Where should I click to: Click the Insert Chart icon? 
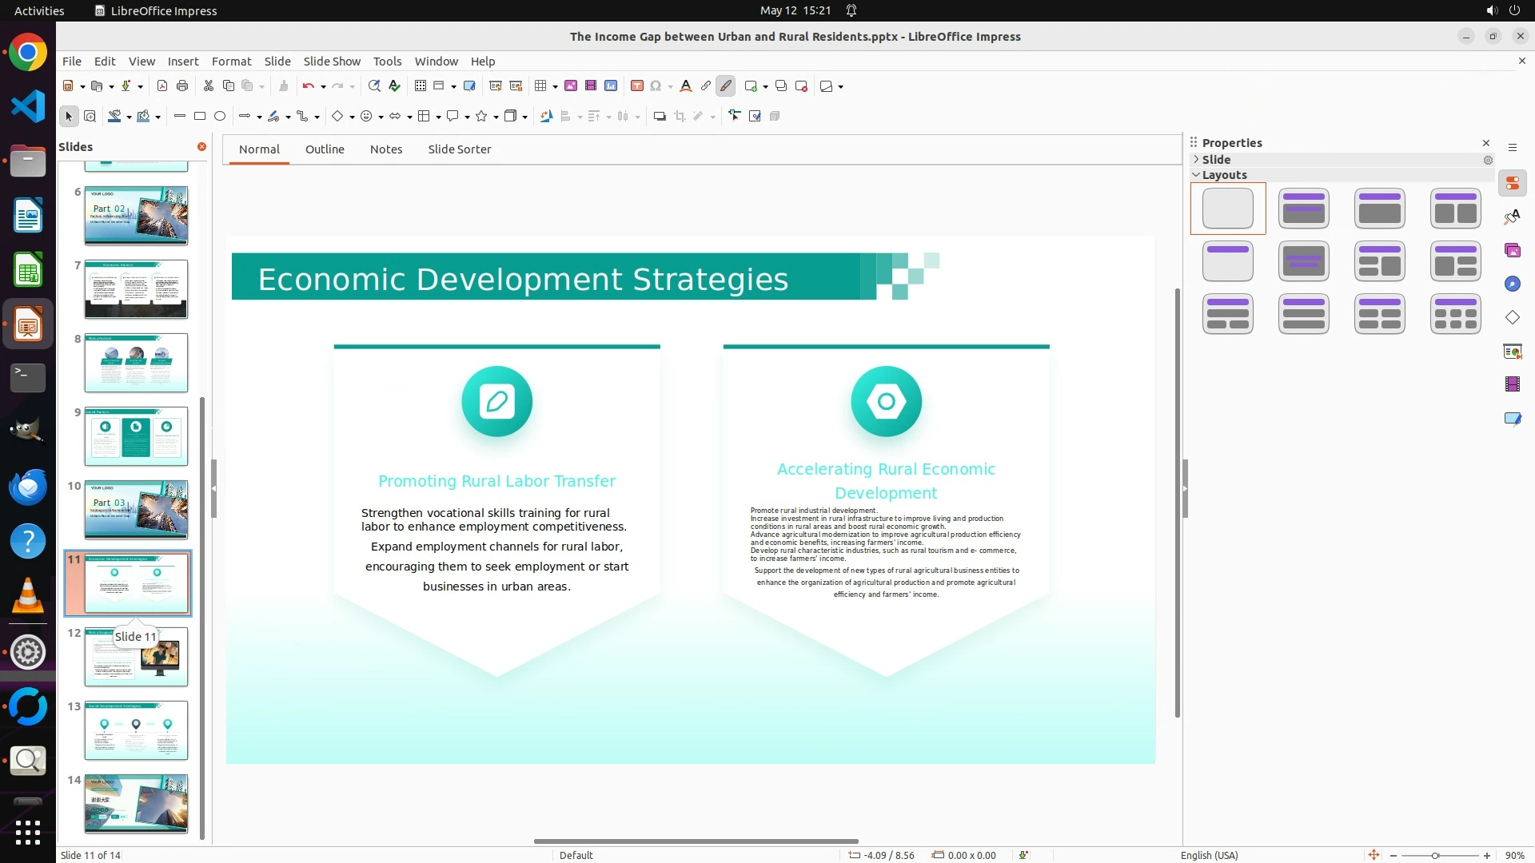point(611,86)
